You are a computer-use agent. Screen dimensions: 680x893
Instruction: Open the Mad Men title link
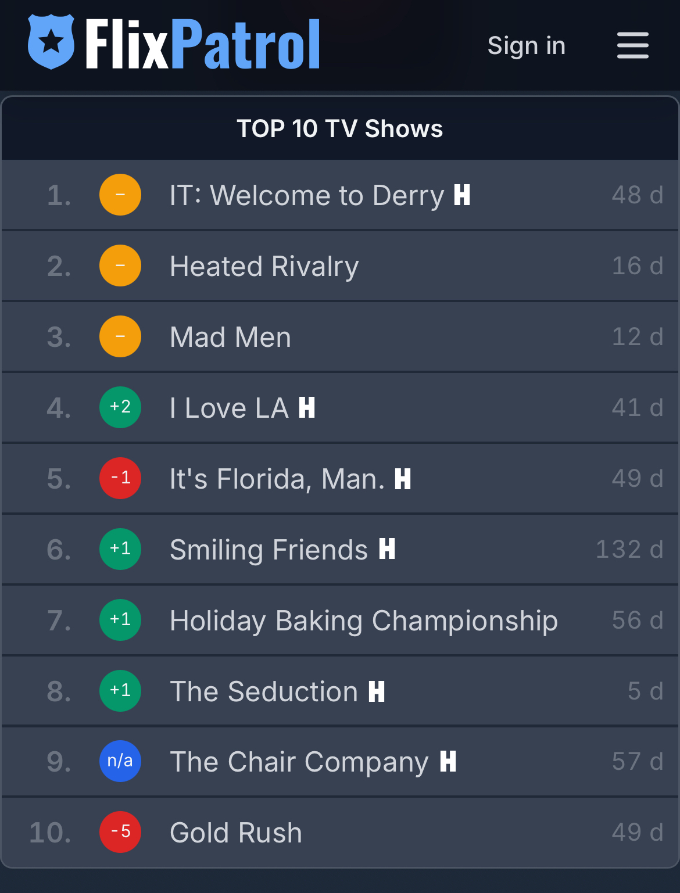click(x=230, y=338)
